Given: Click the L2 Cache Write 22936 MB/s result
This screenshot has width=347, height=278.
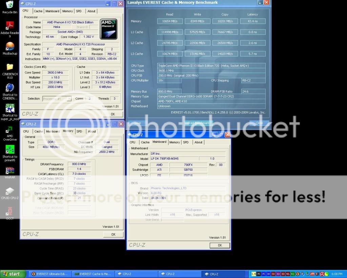Looking at the screenshot, I should 198,43.
